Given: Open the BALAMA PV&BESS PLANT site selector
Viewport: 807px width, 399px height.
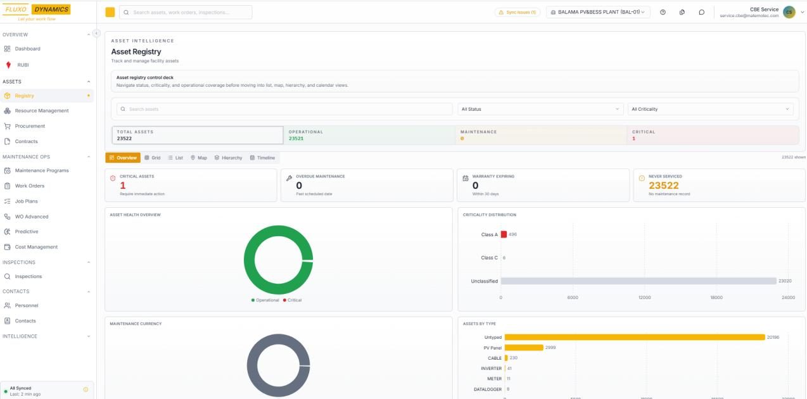Looking at the screenshot, I should (x=598, y=12).
